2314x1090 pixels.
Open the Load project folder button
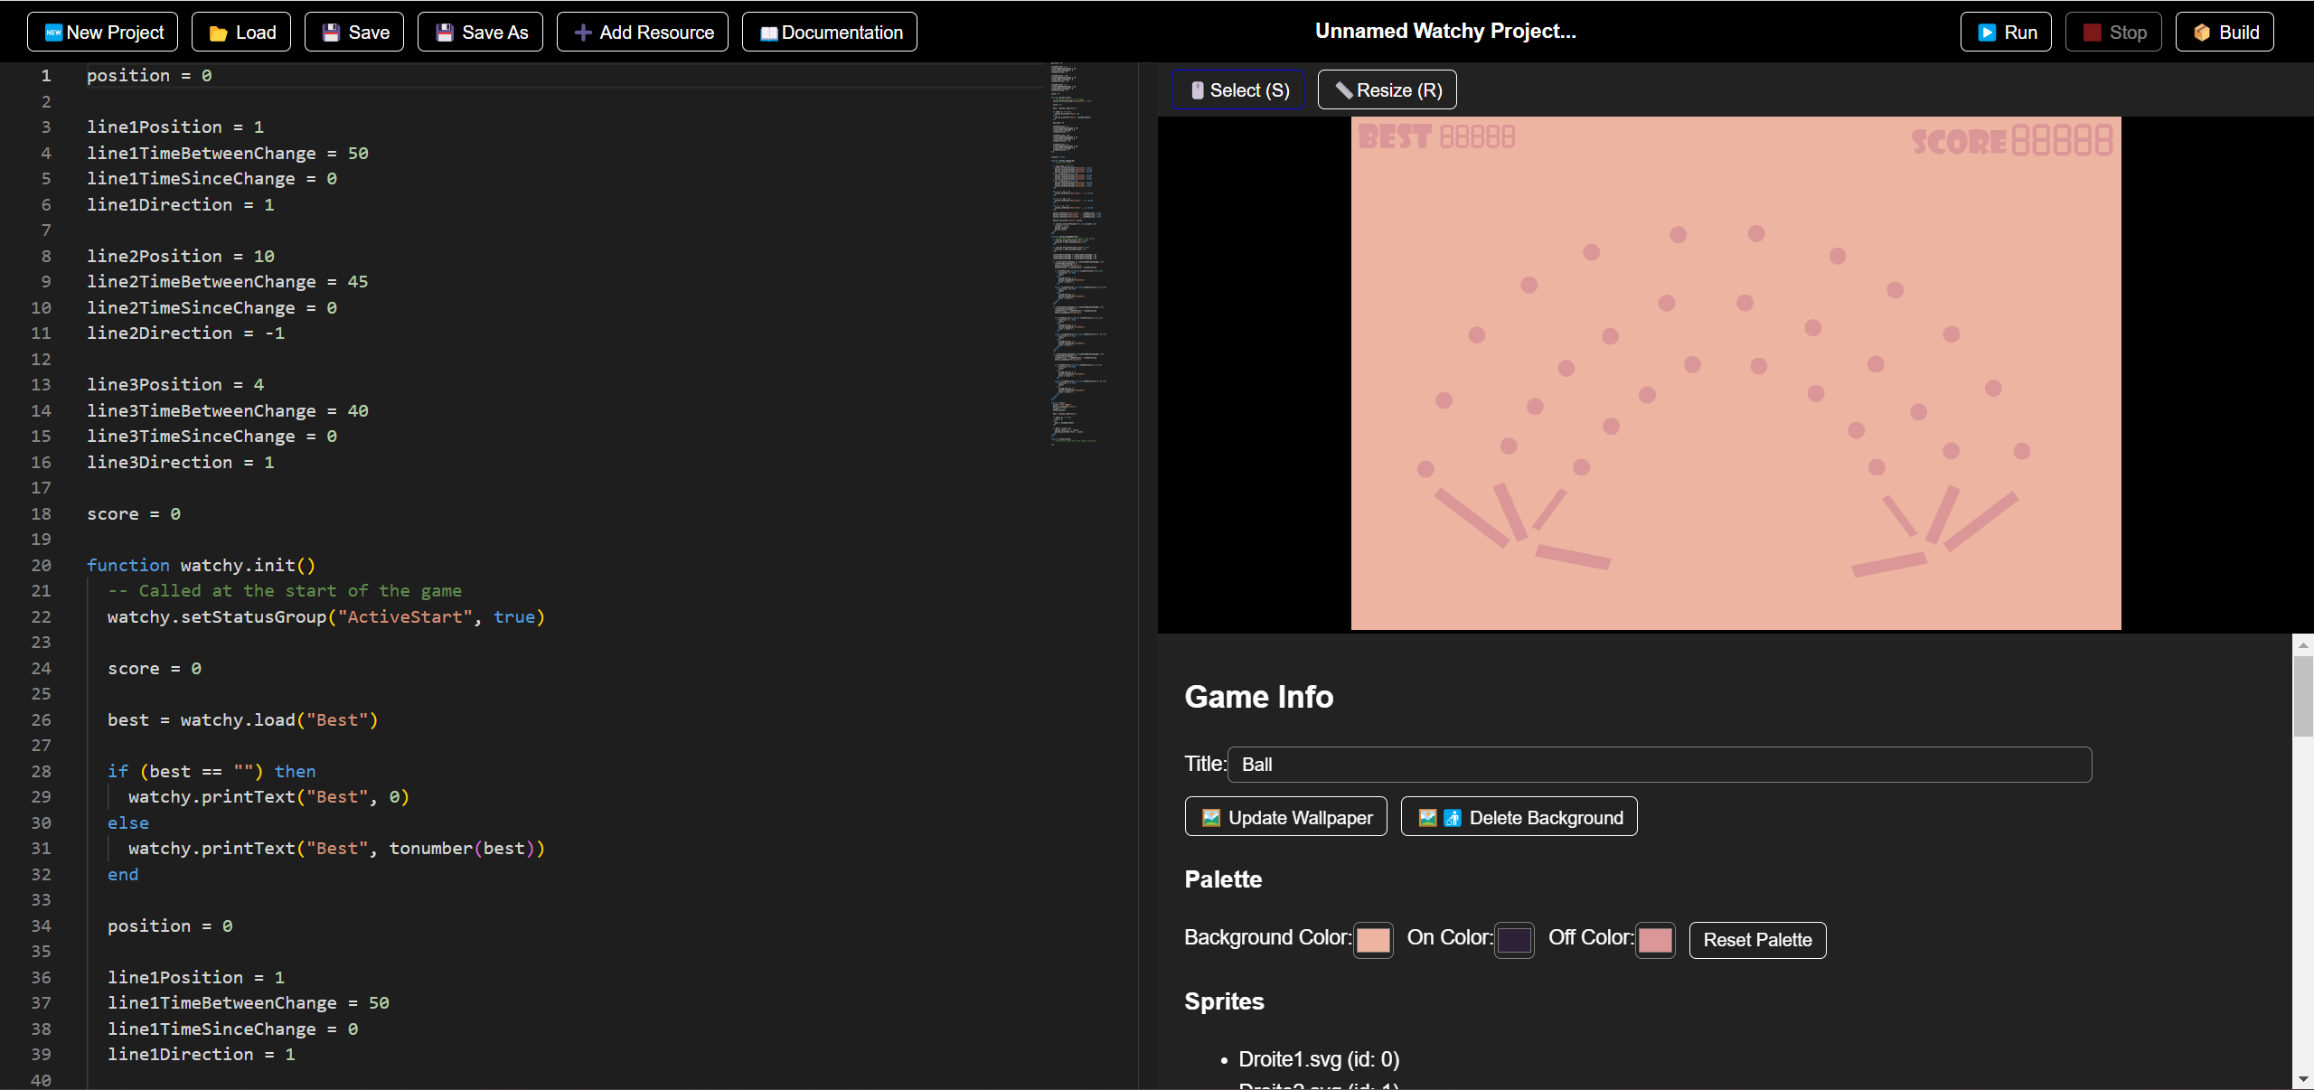coord(241,33)
